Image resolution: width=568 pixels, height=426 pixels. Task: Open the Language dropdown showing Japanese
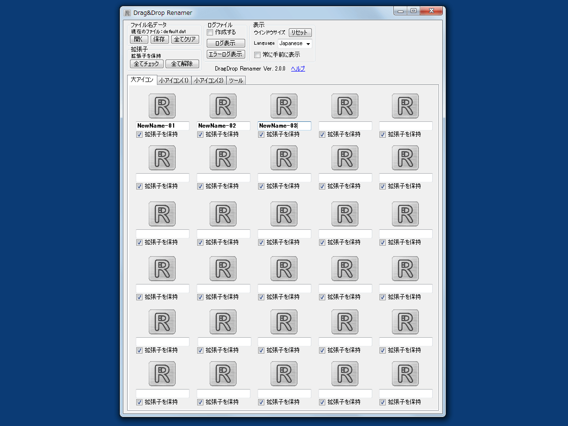(x=295, y=44)
